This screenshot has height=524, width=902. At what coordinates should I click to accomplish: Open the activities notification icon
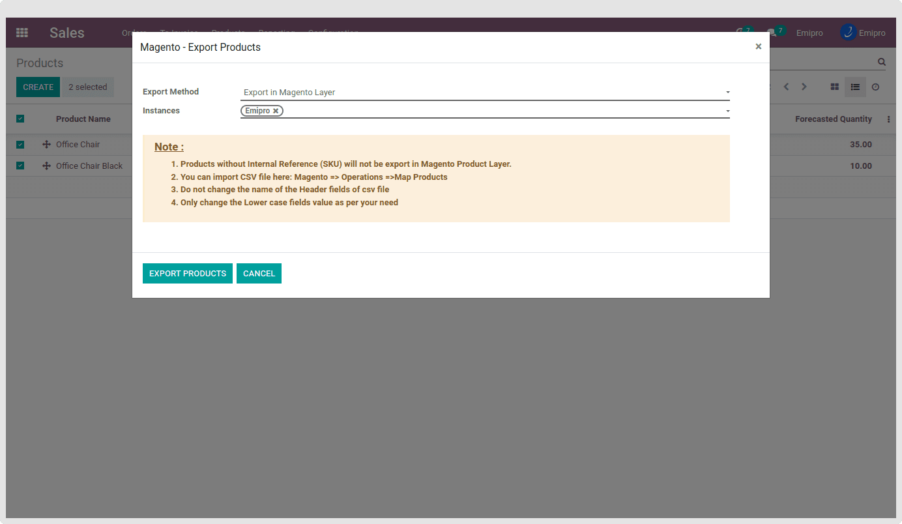[744, 32]
